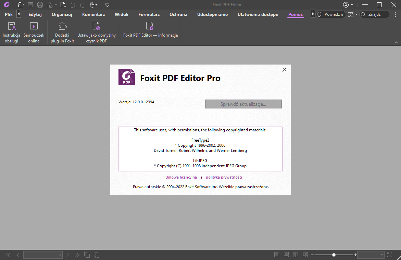The width and height of the screenshot is (401, 260).
Task: Click the Foxit PDF logo in dialog
Action: click(127, 77)
